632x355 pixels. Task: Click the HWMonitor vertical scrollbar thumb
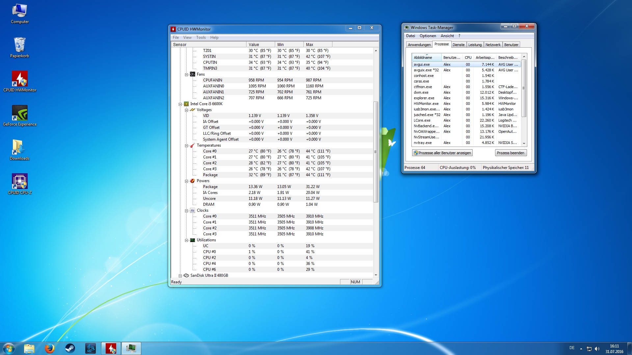tap(376, 151)
